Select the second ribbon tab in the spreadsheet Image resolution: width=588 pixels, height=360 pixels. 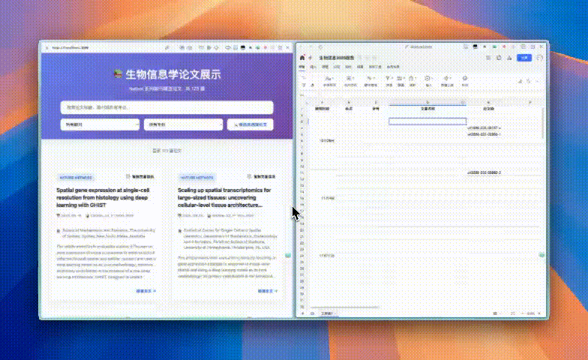click(x=313, y=67)
